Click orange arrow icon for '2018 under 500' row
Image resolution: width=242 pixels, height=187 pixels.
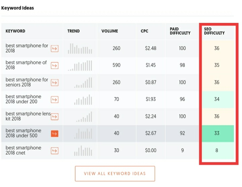[x=55, y=133]
